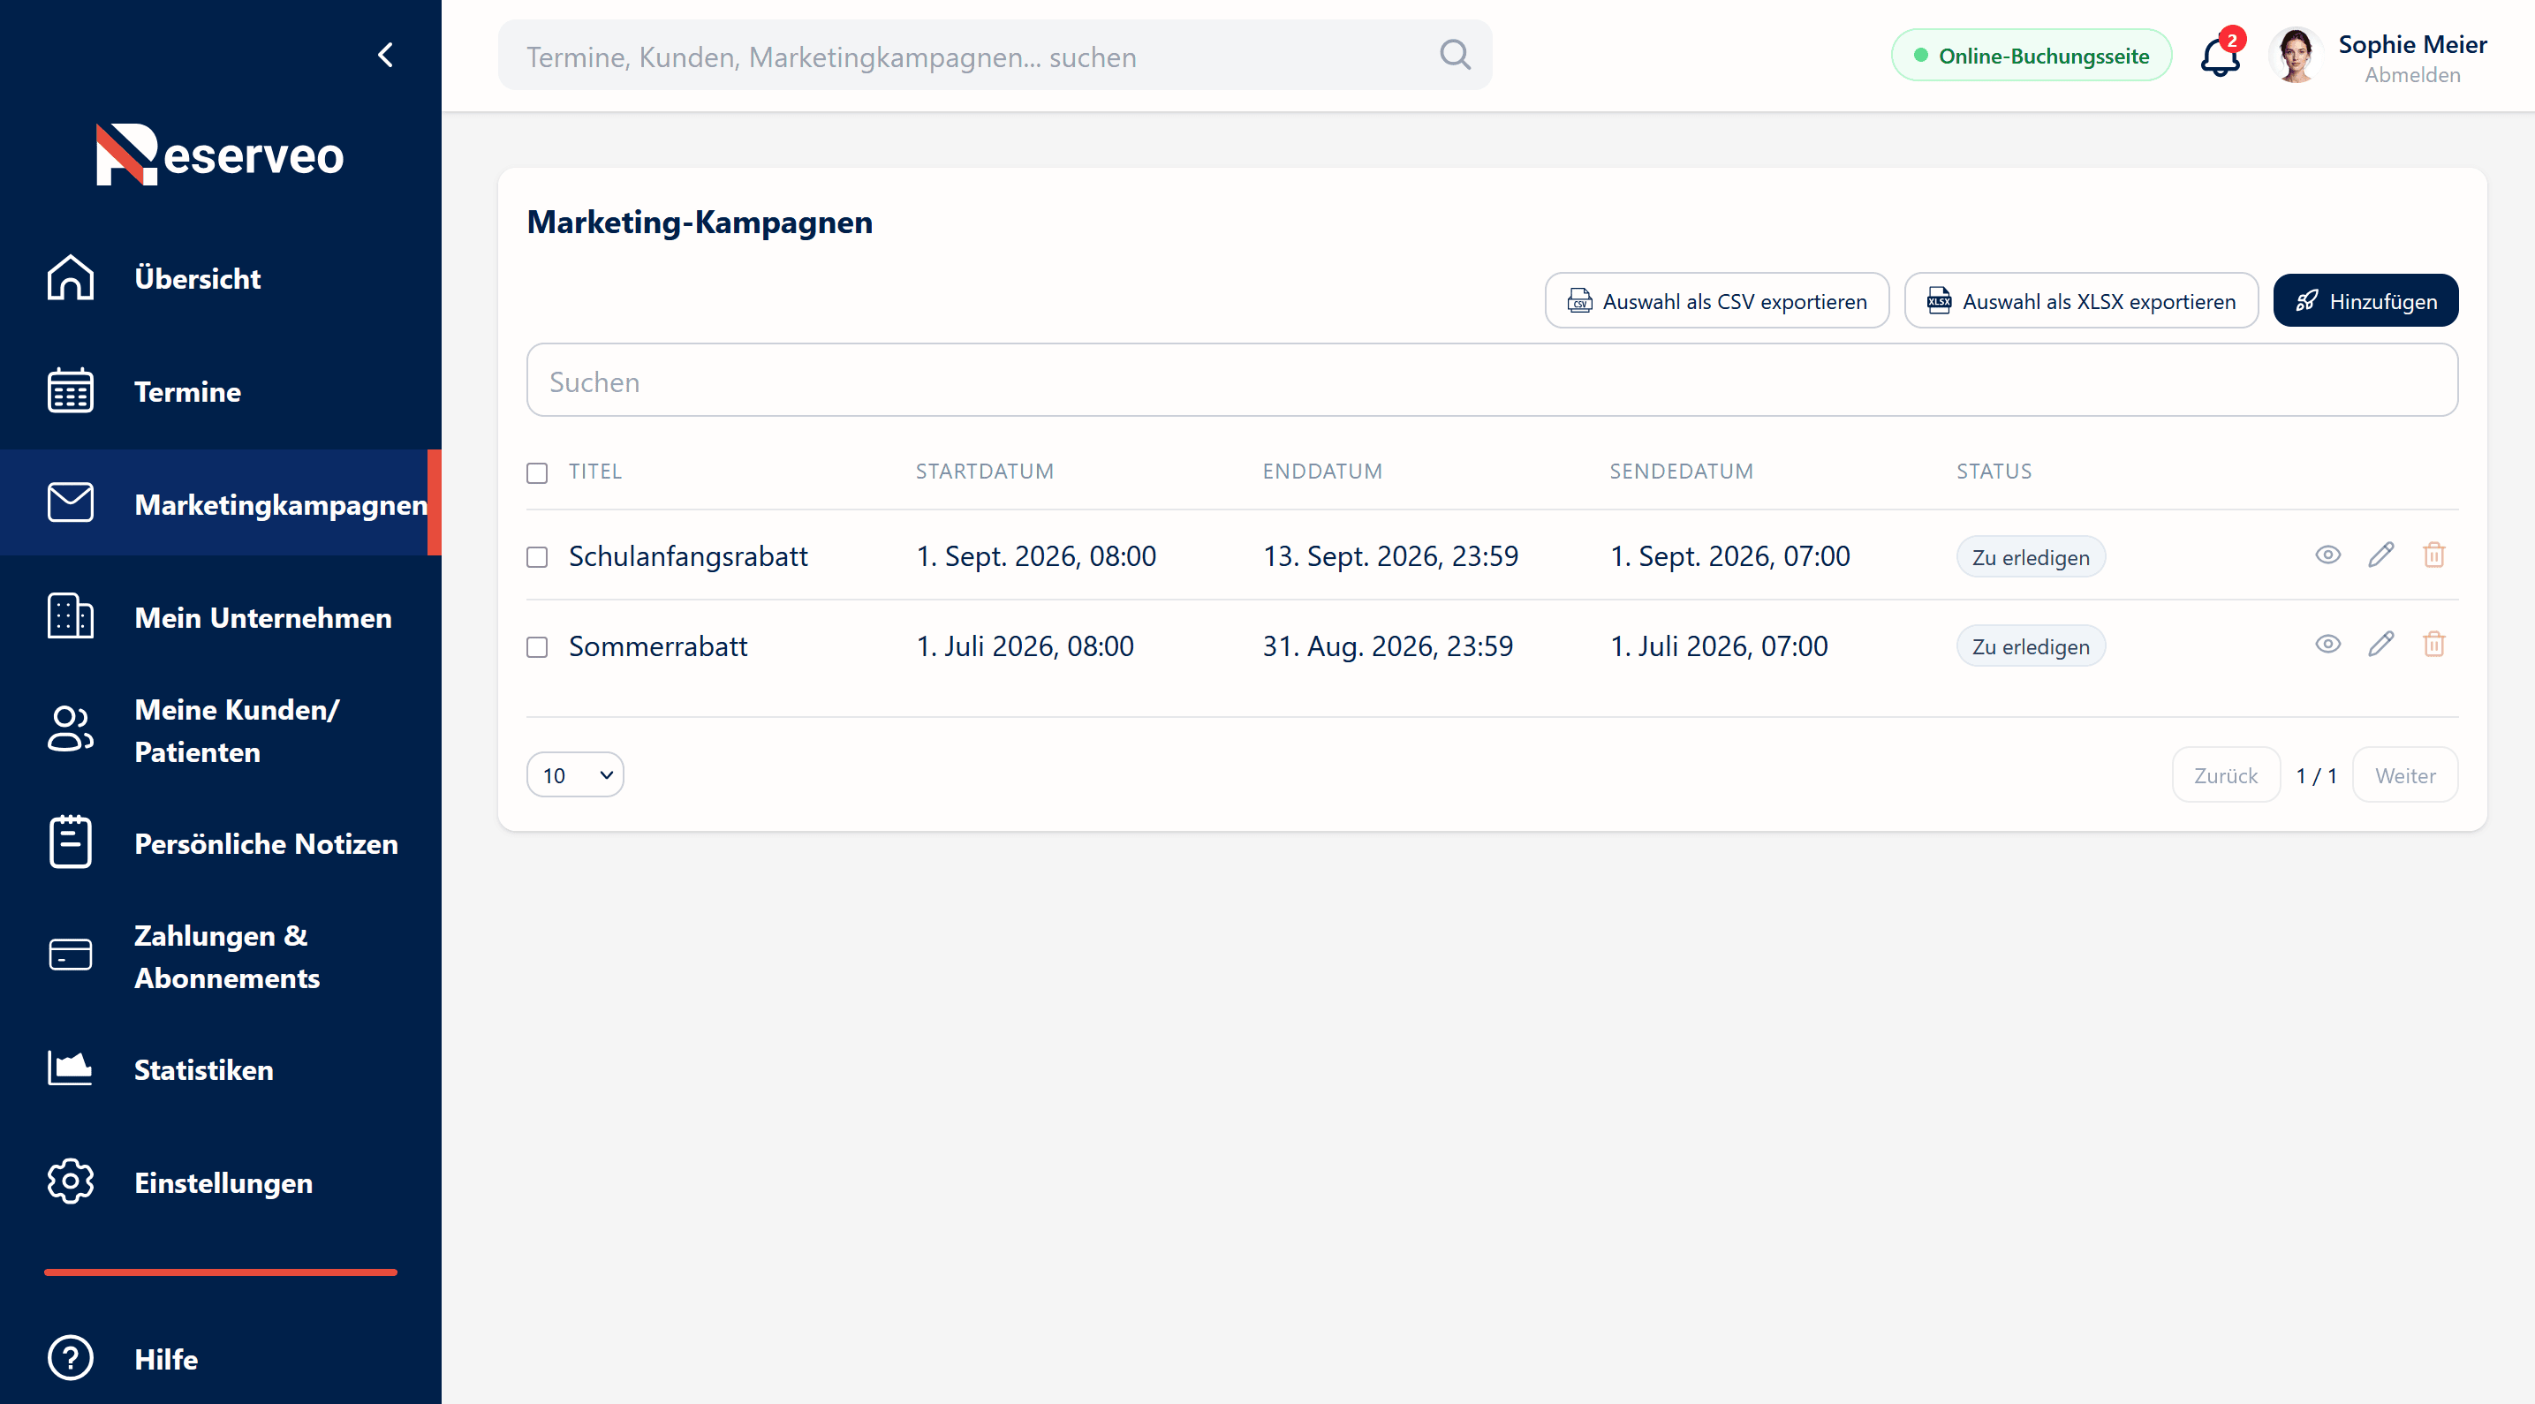This screenshot has height=1404, width=2535.
Task: Toggle the select-all checkbox beside TITEL
Action: click(537, 473)
